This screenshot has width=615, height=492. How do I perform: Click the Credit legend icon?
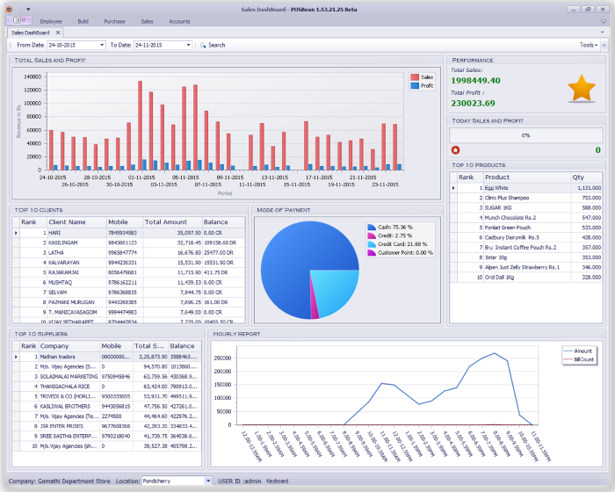372,235
